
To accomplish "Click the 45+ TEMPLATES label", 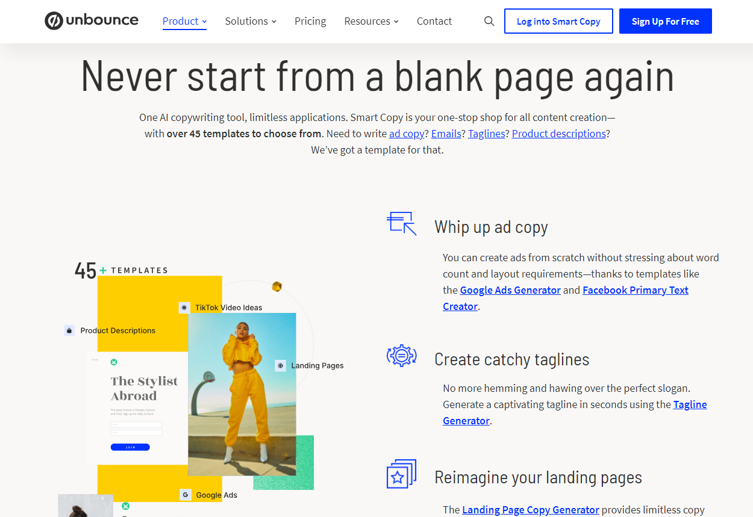I will pos(121,270).
